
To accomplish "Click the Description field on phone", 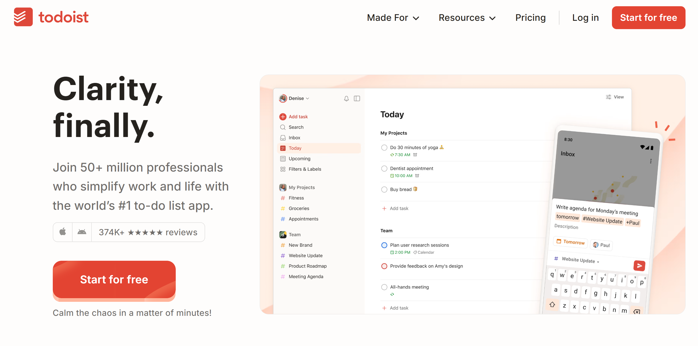I will pyautogui.click(x=566, y=226).
